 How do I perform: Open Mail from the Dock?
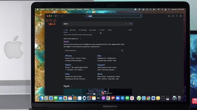pyautogui.click(x=60, y=98)
